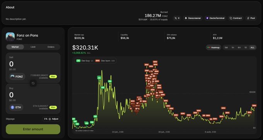Toggle the Heatmap view

213,47
